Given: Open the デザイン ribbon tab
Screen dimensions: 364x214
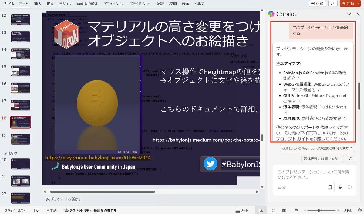Looking at the screenshot, I should (66, 4).
